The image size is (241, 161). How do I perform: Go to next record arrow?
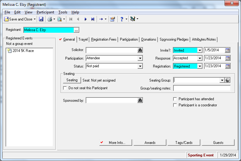(x=85, y=19)
